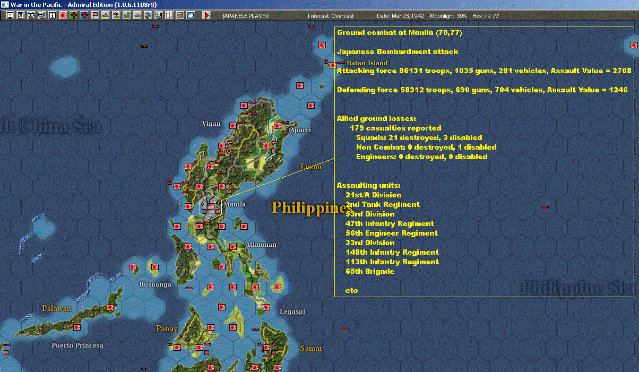Image resolution: width=639 pixels, height=372 pixels.
Task: Click the Vigan map label
Action: pos(211,124)
